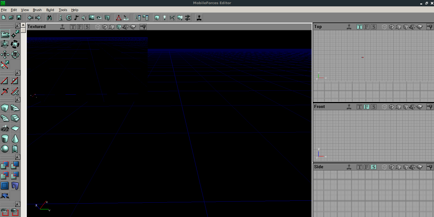Collapse the brush clipping tools group

click(x=18, y=73)
